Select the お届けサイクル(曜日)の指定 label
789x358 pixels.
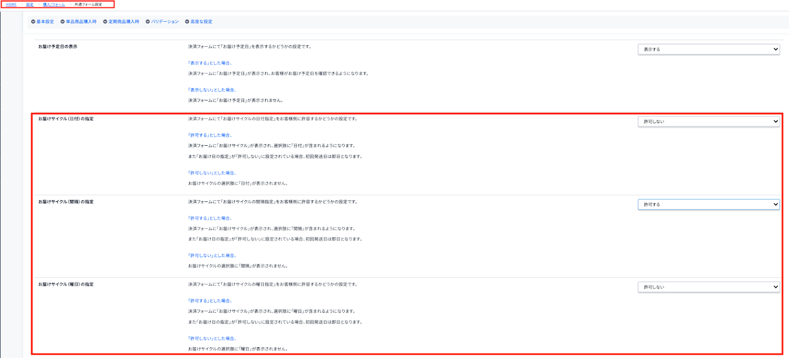[x=66, y=285]
